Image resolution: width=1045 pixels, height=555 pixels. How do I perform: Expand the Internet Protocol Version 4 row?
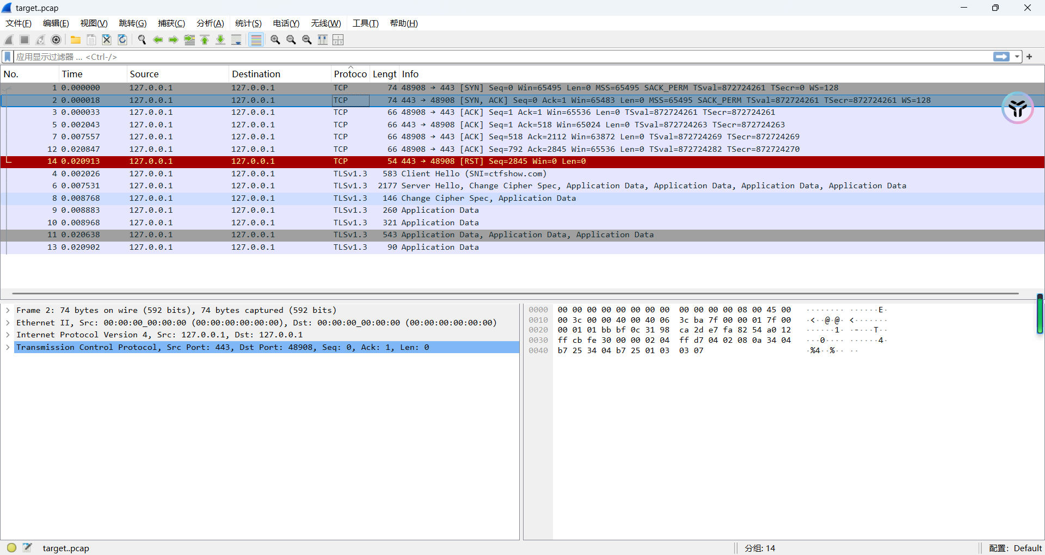coord(8,335)
